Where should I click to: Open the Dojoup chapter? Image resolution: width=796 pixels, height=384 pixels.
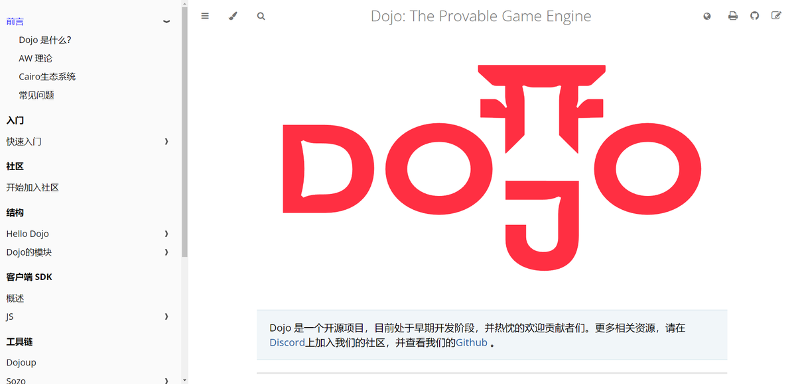(x=21, y=362)
